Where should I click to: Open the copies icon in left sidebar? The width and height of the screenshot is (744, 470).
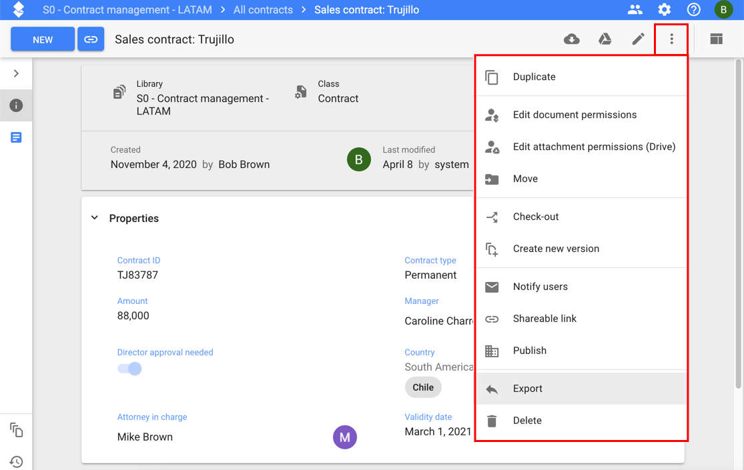click(x=16, y=430)
